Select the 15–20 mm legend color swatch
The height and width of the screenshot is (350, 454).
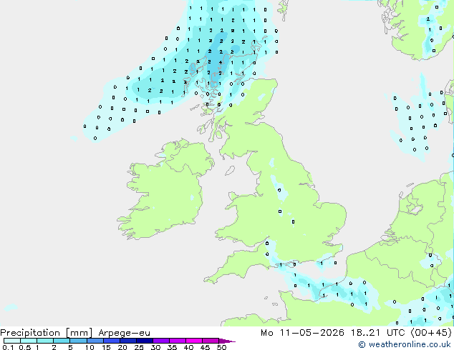(112, 341)
